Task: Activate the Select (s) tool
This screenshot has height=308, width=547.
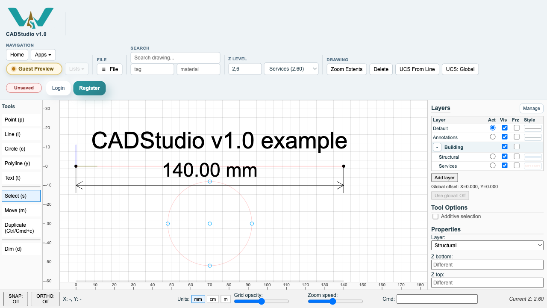Action: pyautogui.click(x=21, y=196)
